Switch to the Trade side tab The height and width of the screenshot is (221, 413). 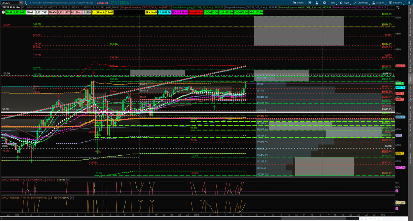[410, 11]
